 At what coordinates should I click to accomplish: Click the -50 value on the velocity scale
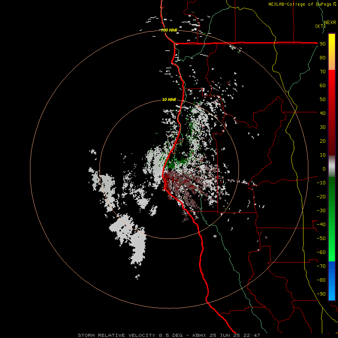tap(321, 238)
